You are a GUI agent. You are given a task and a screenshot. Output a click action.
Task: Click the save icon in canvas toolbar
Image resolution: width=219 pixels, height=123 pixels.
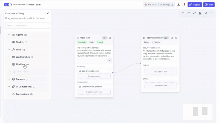(200, 13)
